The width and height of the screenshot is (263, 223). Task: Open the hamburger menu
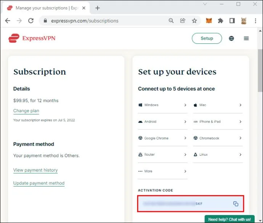246,38
